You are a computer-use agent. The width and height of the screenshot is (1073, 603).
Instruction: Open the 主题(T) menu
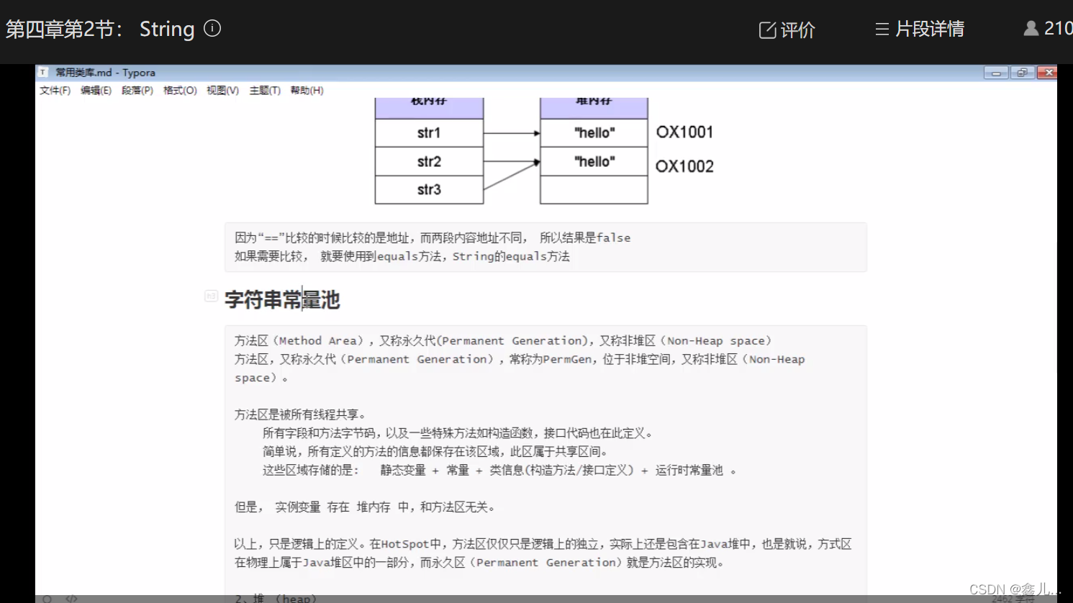265,91
